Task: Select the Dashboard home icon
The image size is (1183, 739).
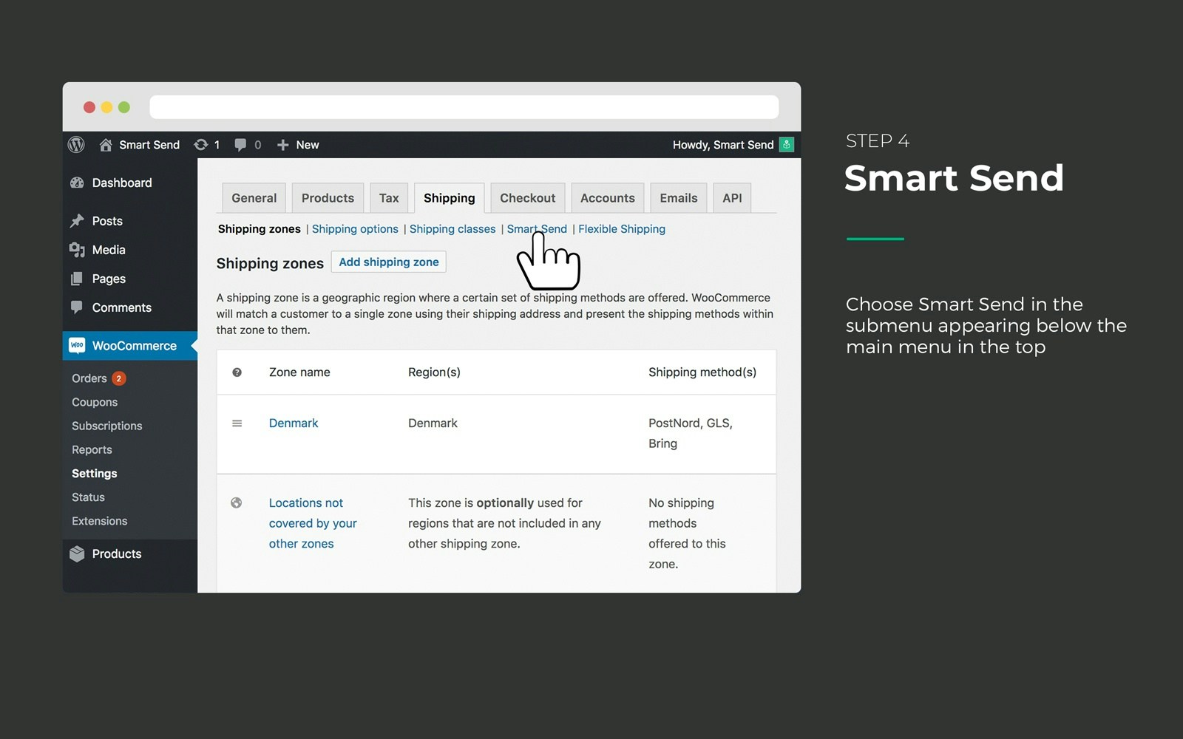Action: 76,183
